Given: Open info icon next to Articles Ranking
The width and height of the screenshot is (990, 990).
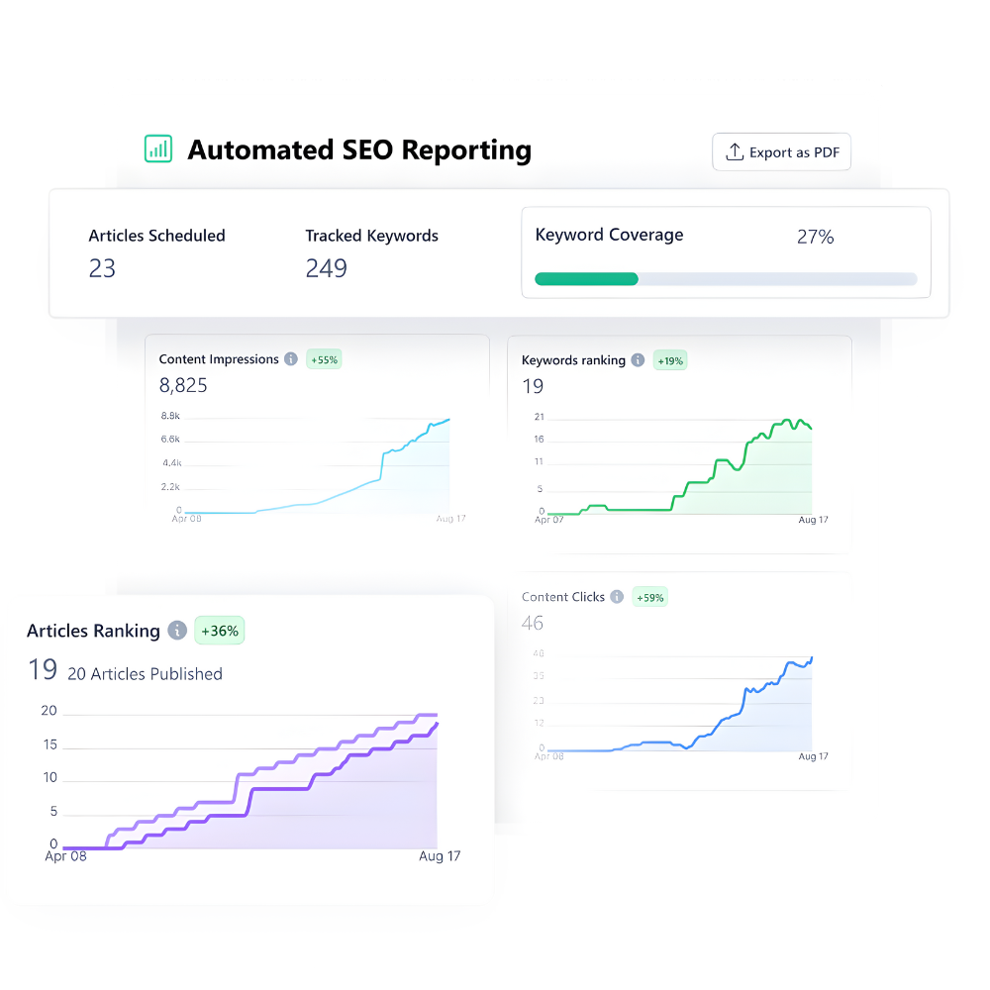Looking at the screenshot, I should (177, 631).
